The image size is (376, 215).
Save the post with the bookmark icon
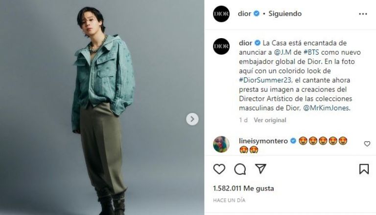pyautogui.click(x=364, y=169)
